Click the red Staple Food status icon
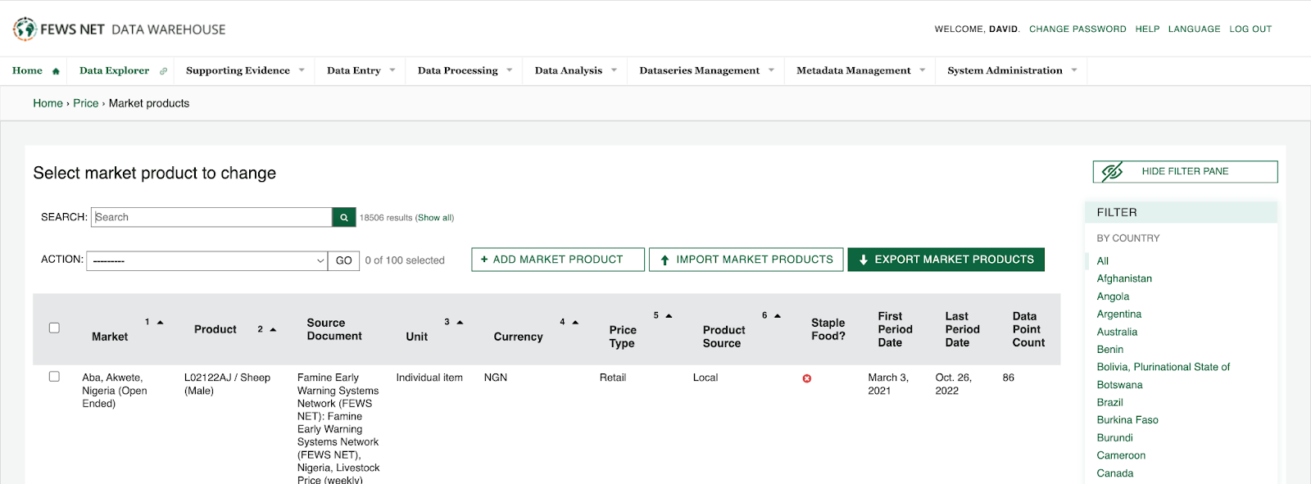Viewport: 1311px width, 484px height. click(807, 378)
